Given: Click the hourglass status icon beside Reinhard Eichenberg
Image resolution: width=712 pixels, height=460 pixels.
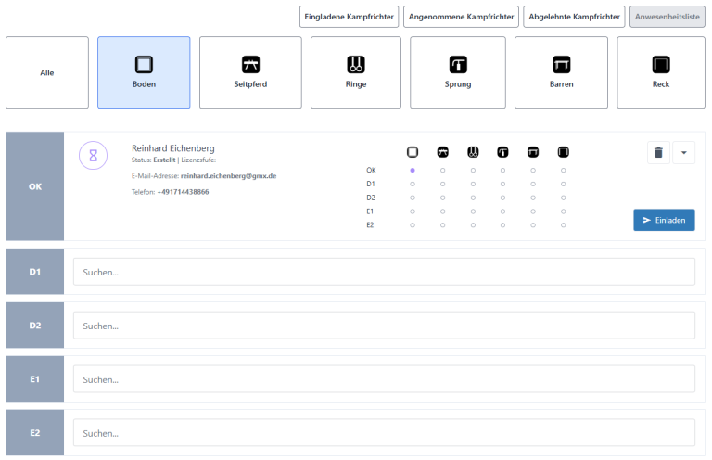Looking at the screenshot, I should pos(93,156).
